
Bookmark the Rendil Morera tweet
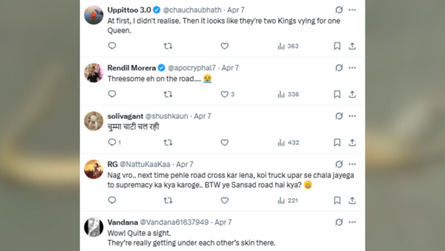point(337,94)
